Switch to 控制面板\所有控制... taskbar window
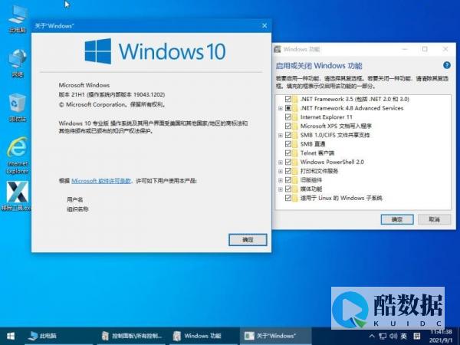This screenshot has width=460, height=345. pyautogui.click(x=131, y=337)
